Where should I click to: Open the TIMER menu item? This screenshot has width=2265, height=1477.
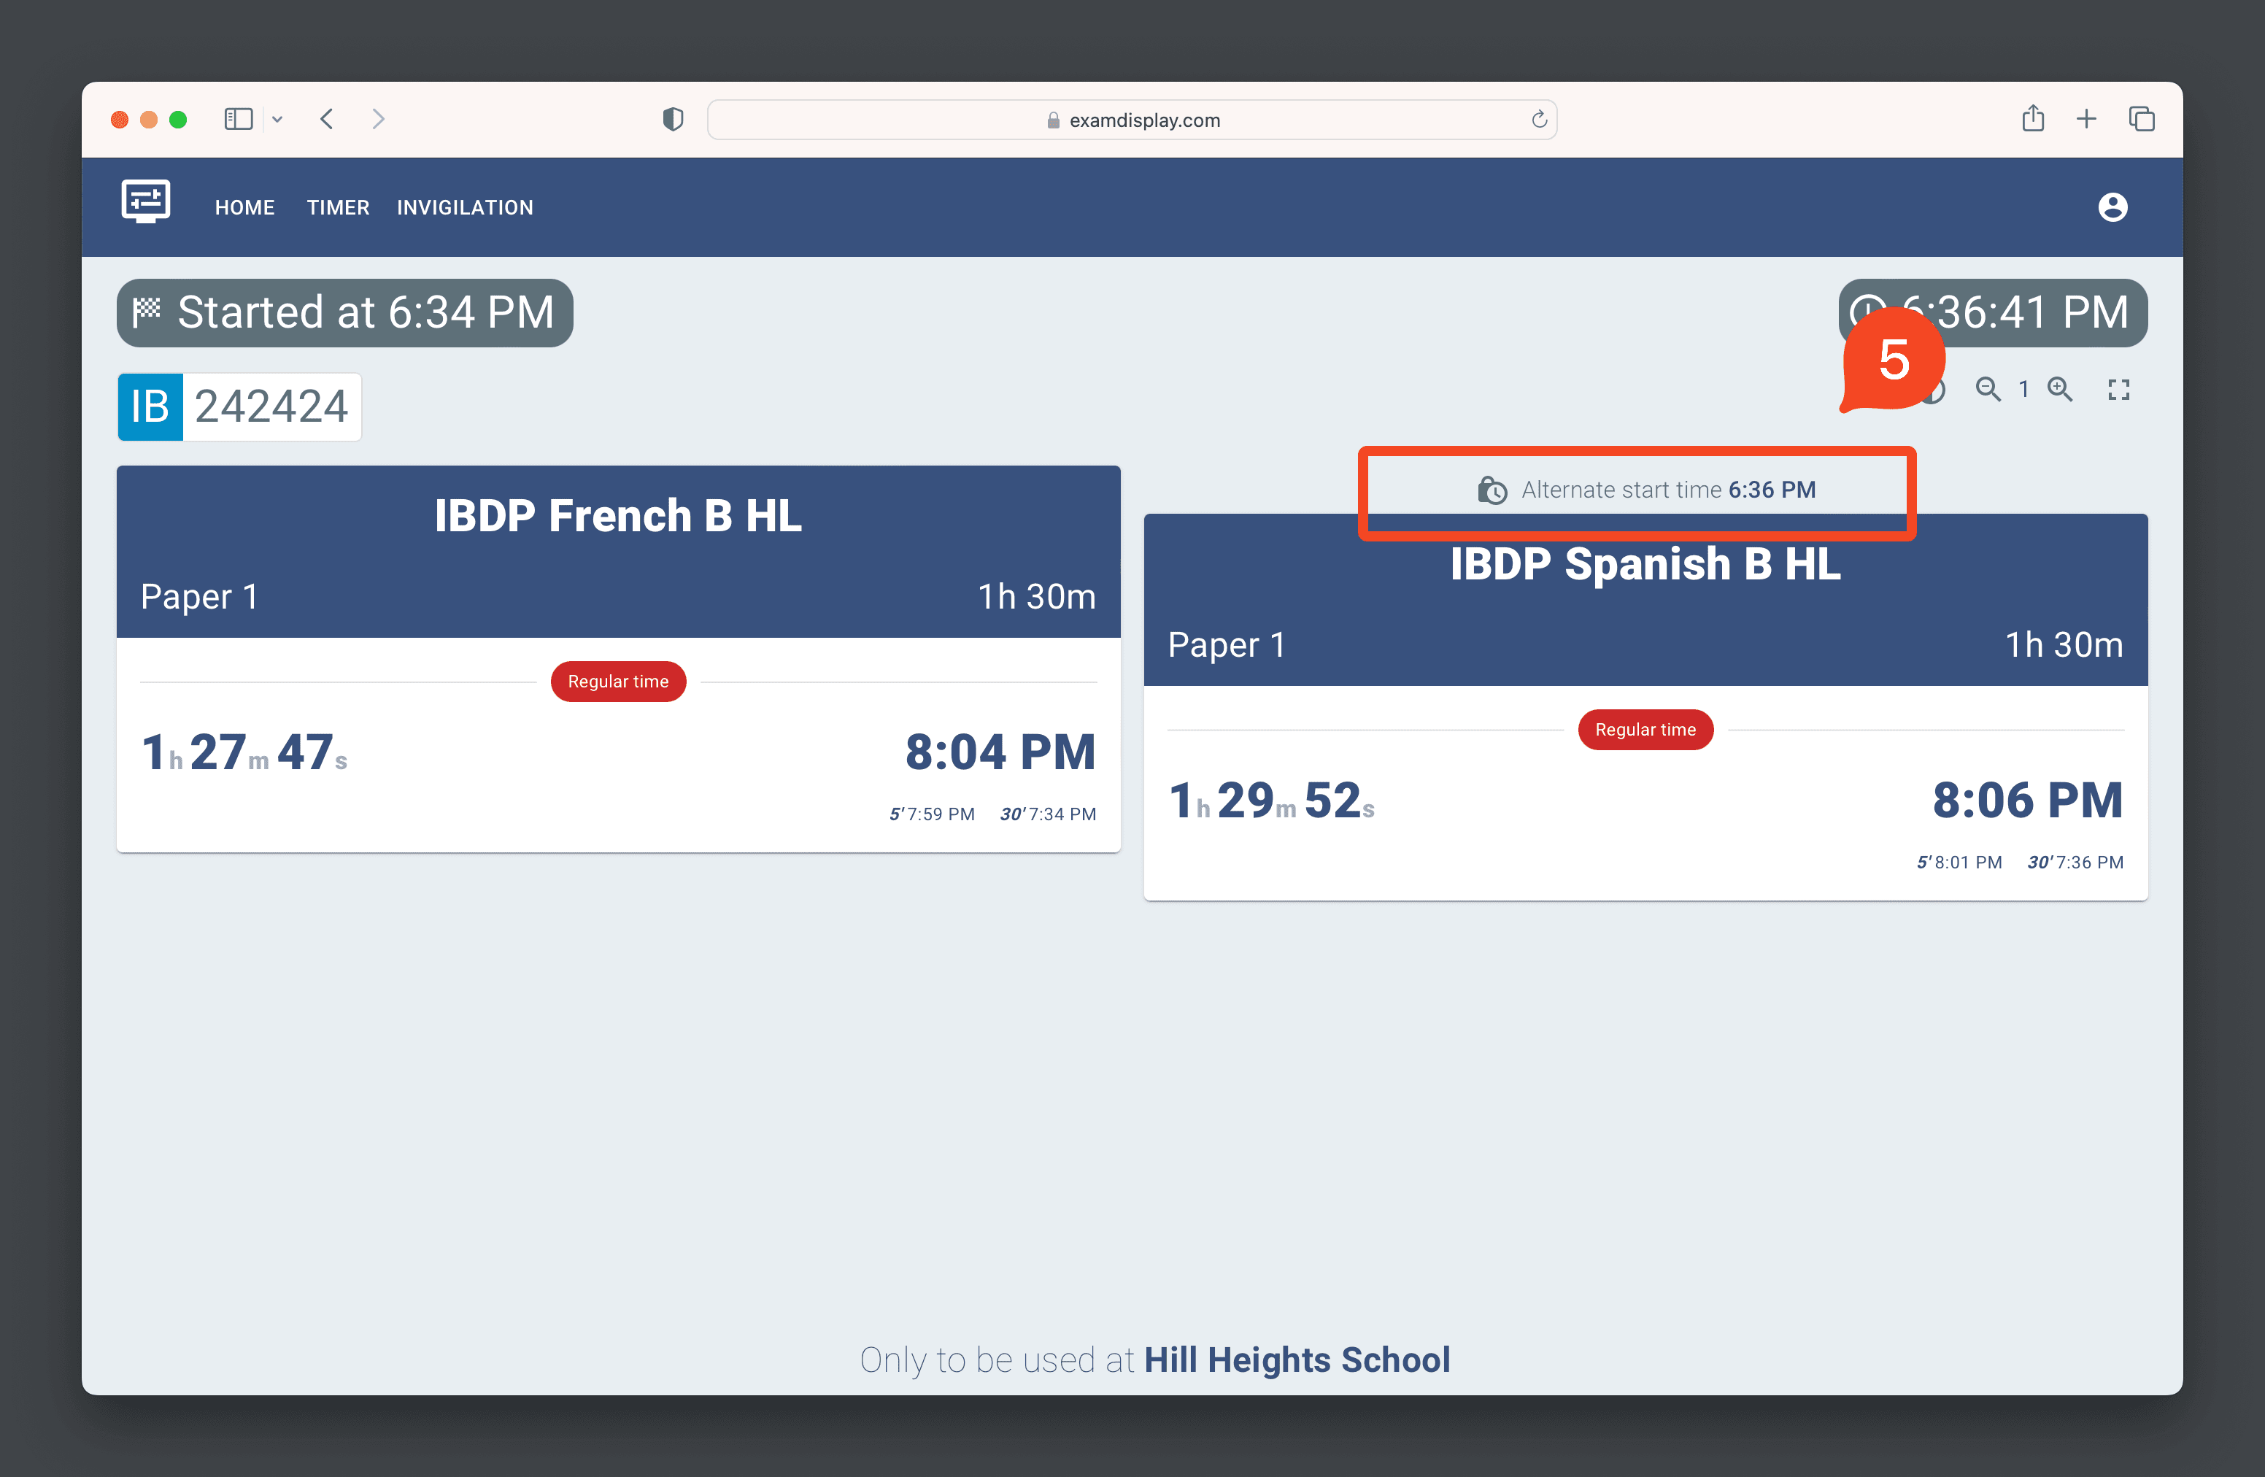coord(338,207)
